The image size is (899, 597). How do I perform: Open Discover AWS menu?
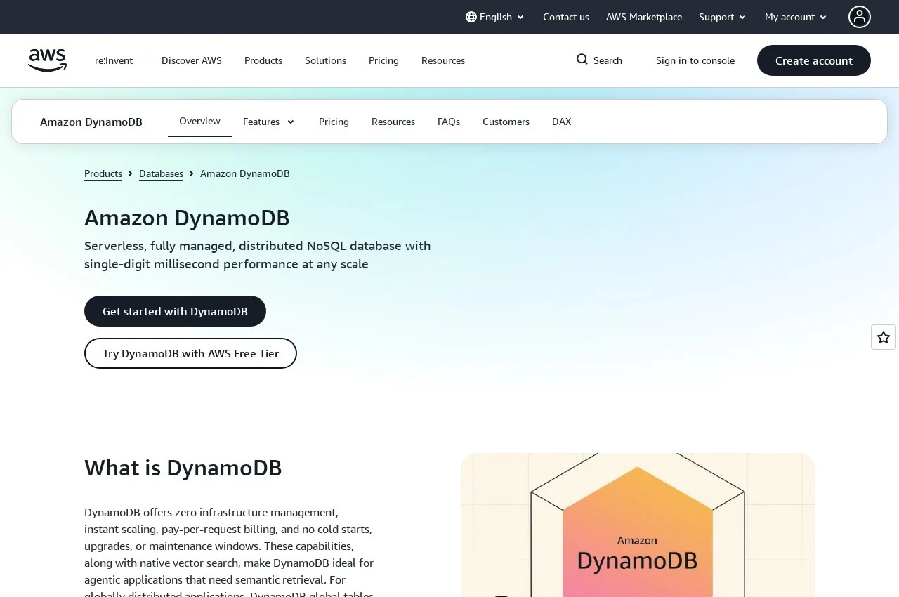point(192,60)
